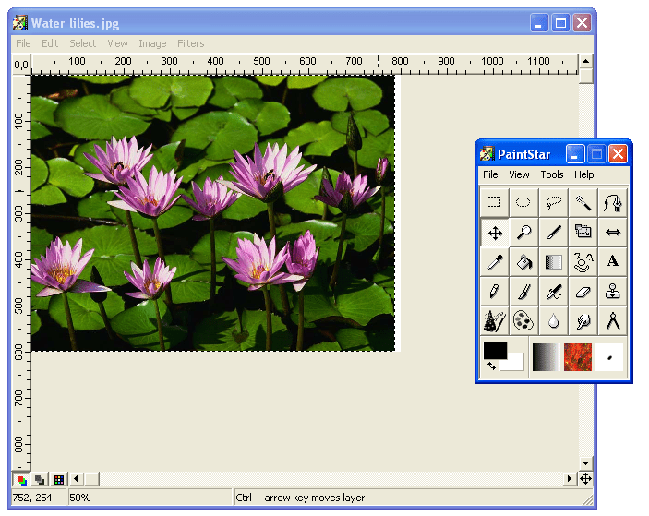Click the 50% zoom status field
This screenshot has width=649, height=516.
(x=149, y=498)
